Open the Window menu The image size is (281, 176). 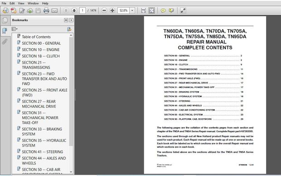(33, 3)
